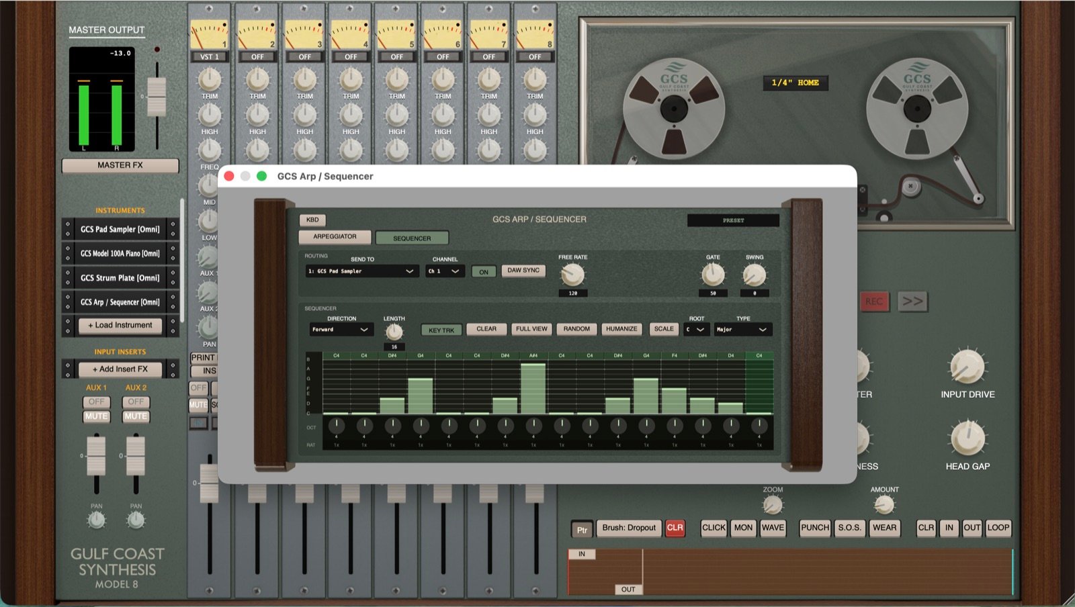Mute the AUX 2 bus
This screenshot has width=1075, height=607.
136,416
